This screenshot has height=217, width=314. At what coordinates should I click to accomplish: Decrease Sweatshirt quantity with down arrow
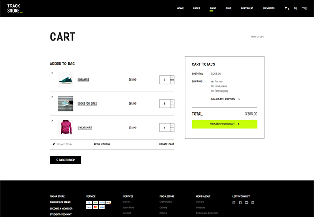coord(172,130)
